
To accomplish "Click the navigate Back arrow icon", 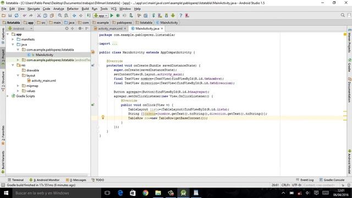I will coord(74,15).
